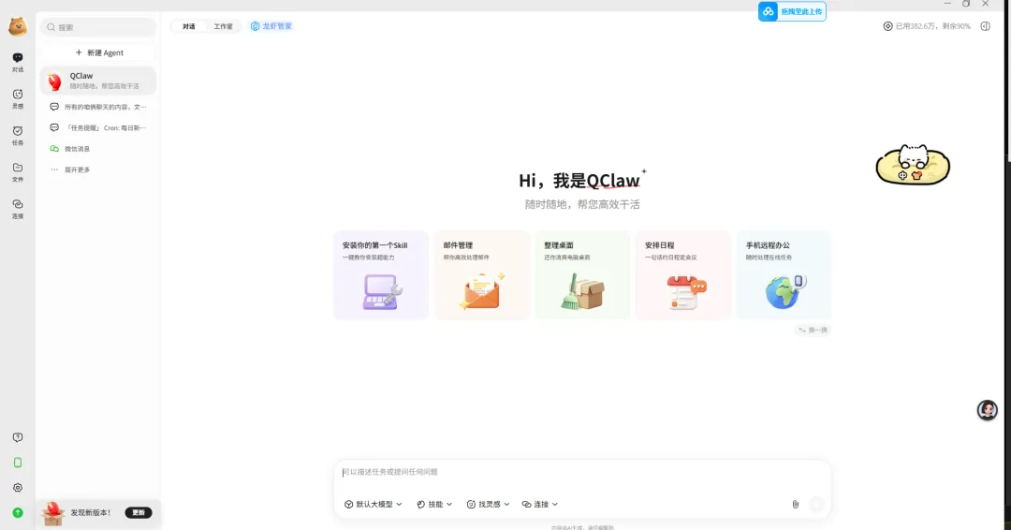Expand the 找灵感 inspiration dropdown
Image resolution: width=1011 pixels, height=530 pixels.
coord(488,504)
